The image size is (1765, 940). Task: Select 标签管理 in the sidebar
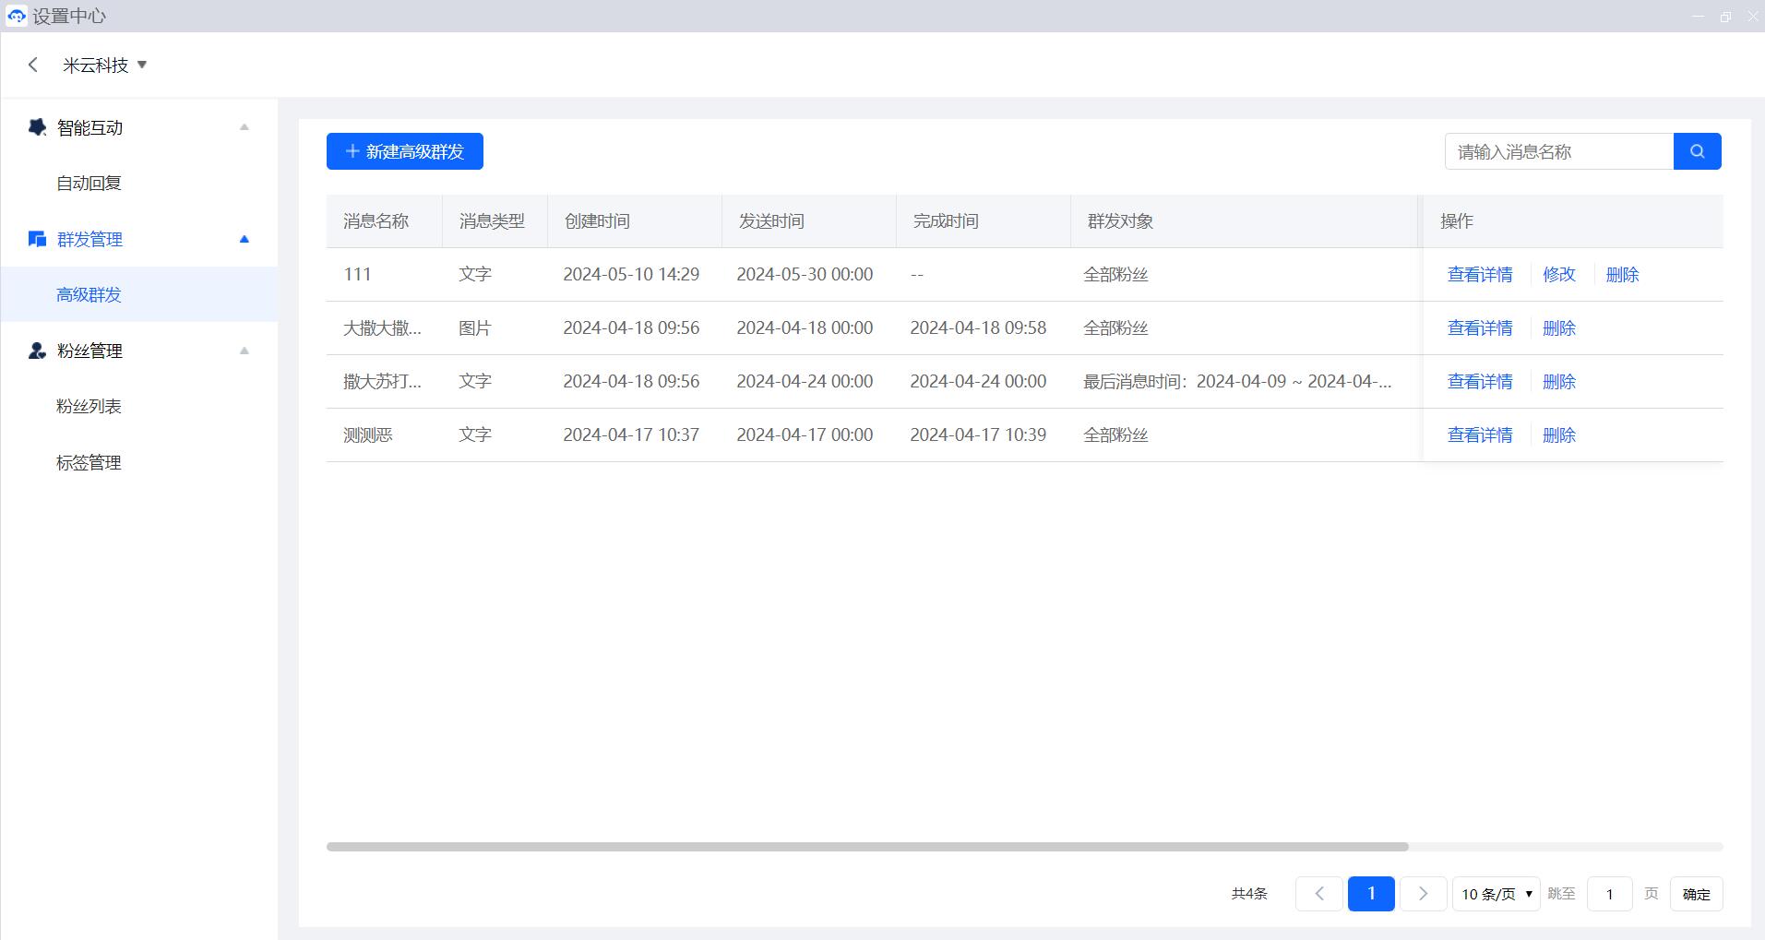(89, 462)
